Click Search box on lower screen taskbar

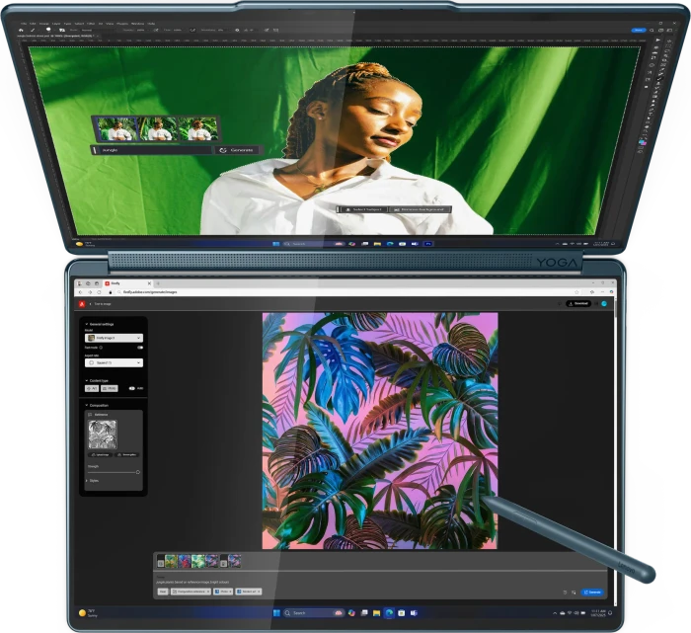pyautogui.click(x=314, y=612)
